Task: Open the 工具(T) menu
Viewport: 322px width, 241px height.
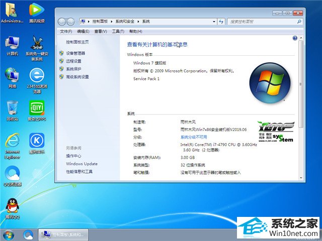Action: point(118,31)
